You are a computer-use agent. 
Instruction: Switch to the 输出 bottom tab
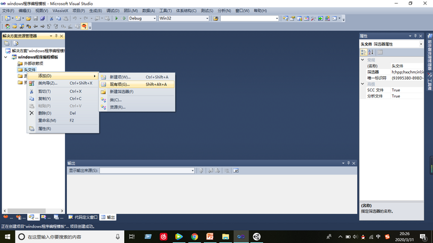point(108,218)
